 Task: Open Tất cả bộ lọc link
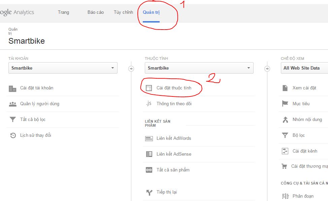pyautogui.click(x=33, y=119)
